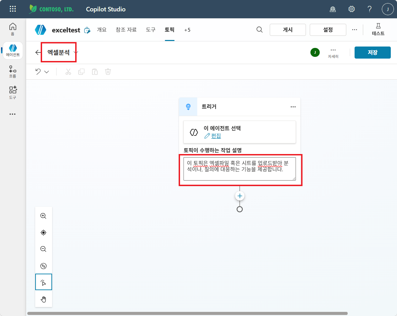
Task: Copy the selected node
Action: tap(81, 72)
